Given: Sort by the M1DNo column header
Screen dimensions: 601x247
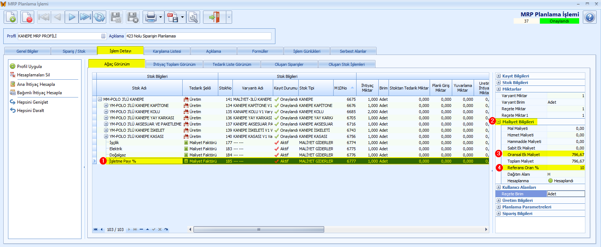Looking at the screenshot, I should click(345, 88).
